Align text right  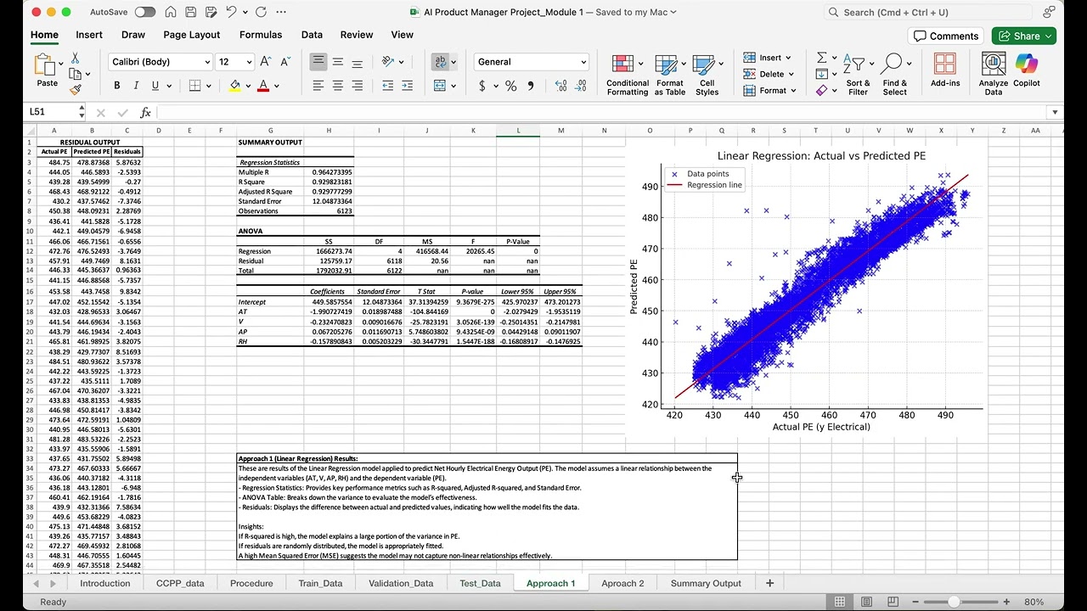tap(357, 86)
